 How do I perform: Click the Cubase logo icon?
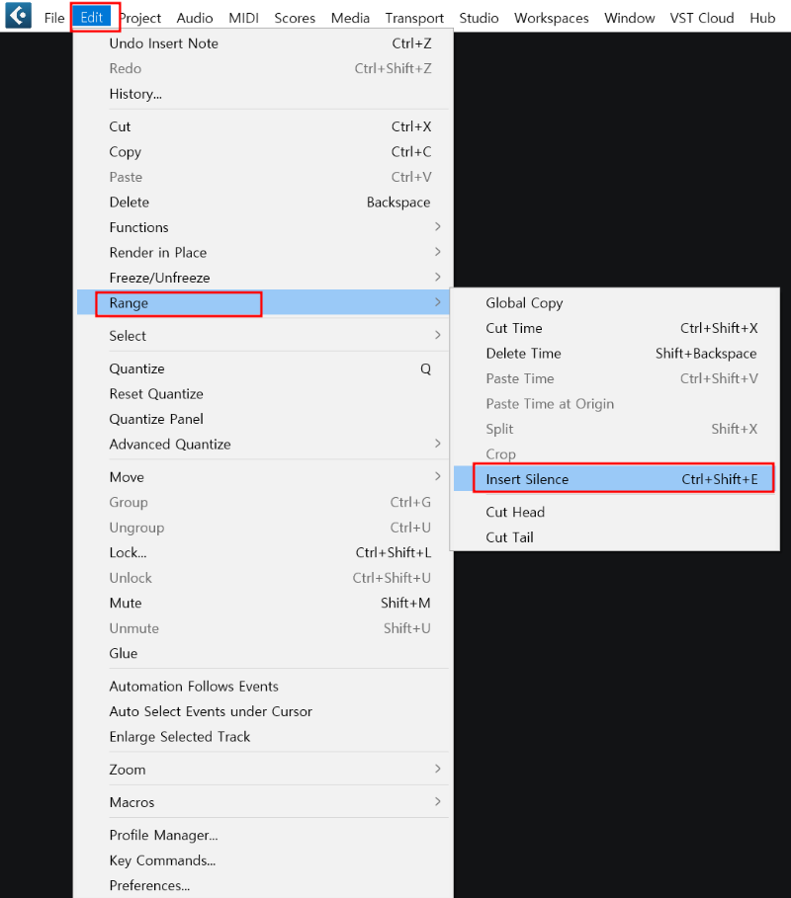click(x=19, y=16)
